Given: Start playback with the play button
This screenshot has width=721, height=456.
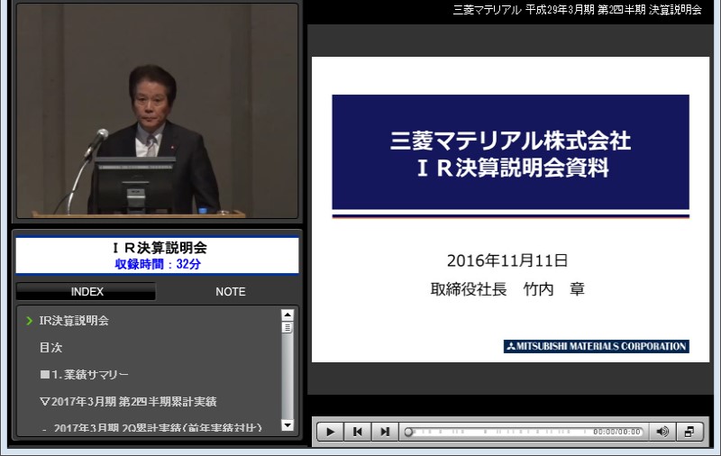Looking at the screenshot, I should point(330,432).
